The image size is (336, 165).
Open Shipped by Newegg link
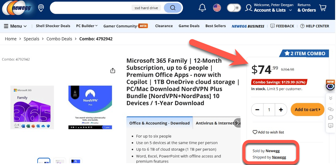(279, 157)
